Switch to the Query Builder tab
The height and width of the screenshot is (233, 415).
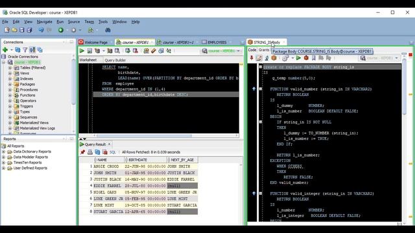click(x=115, y=60)
